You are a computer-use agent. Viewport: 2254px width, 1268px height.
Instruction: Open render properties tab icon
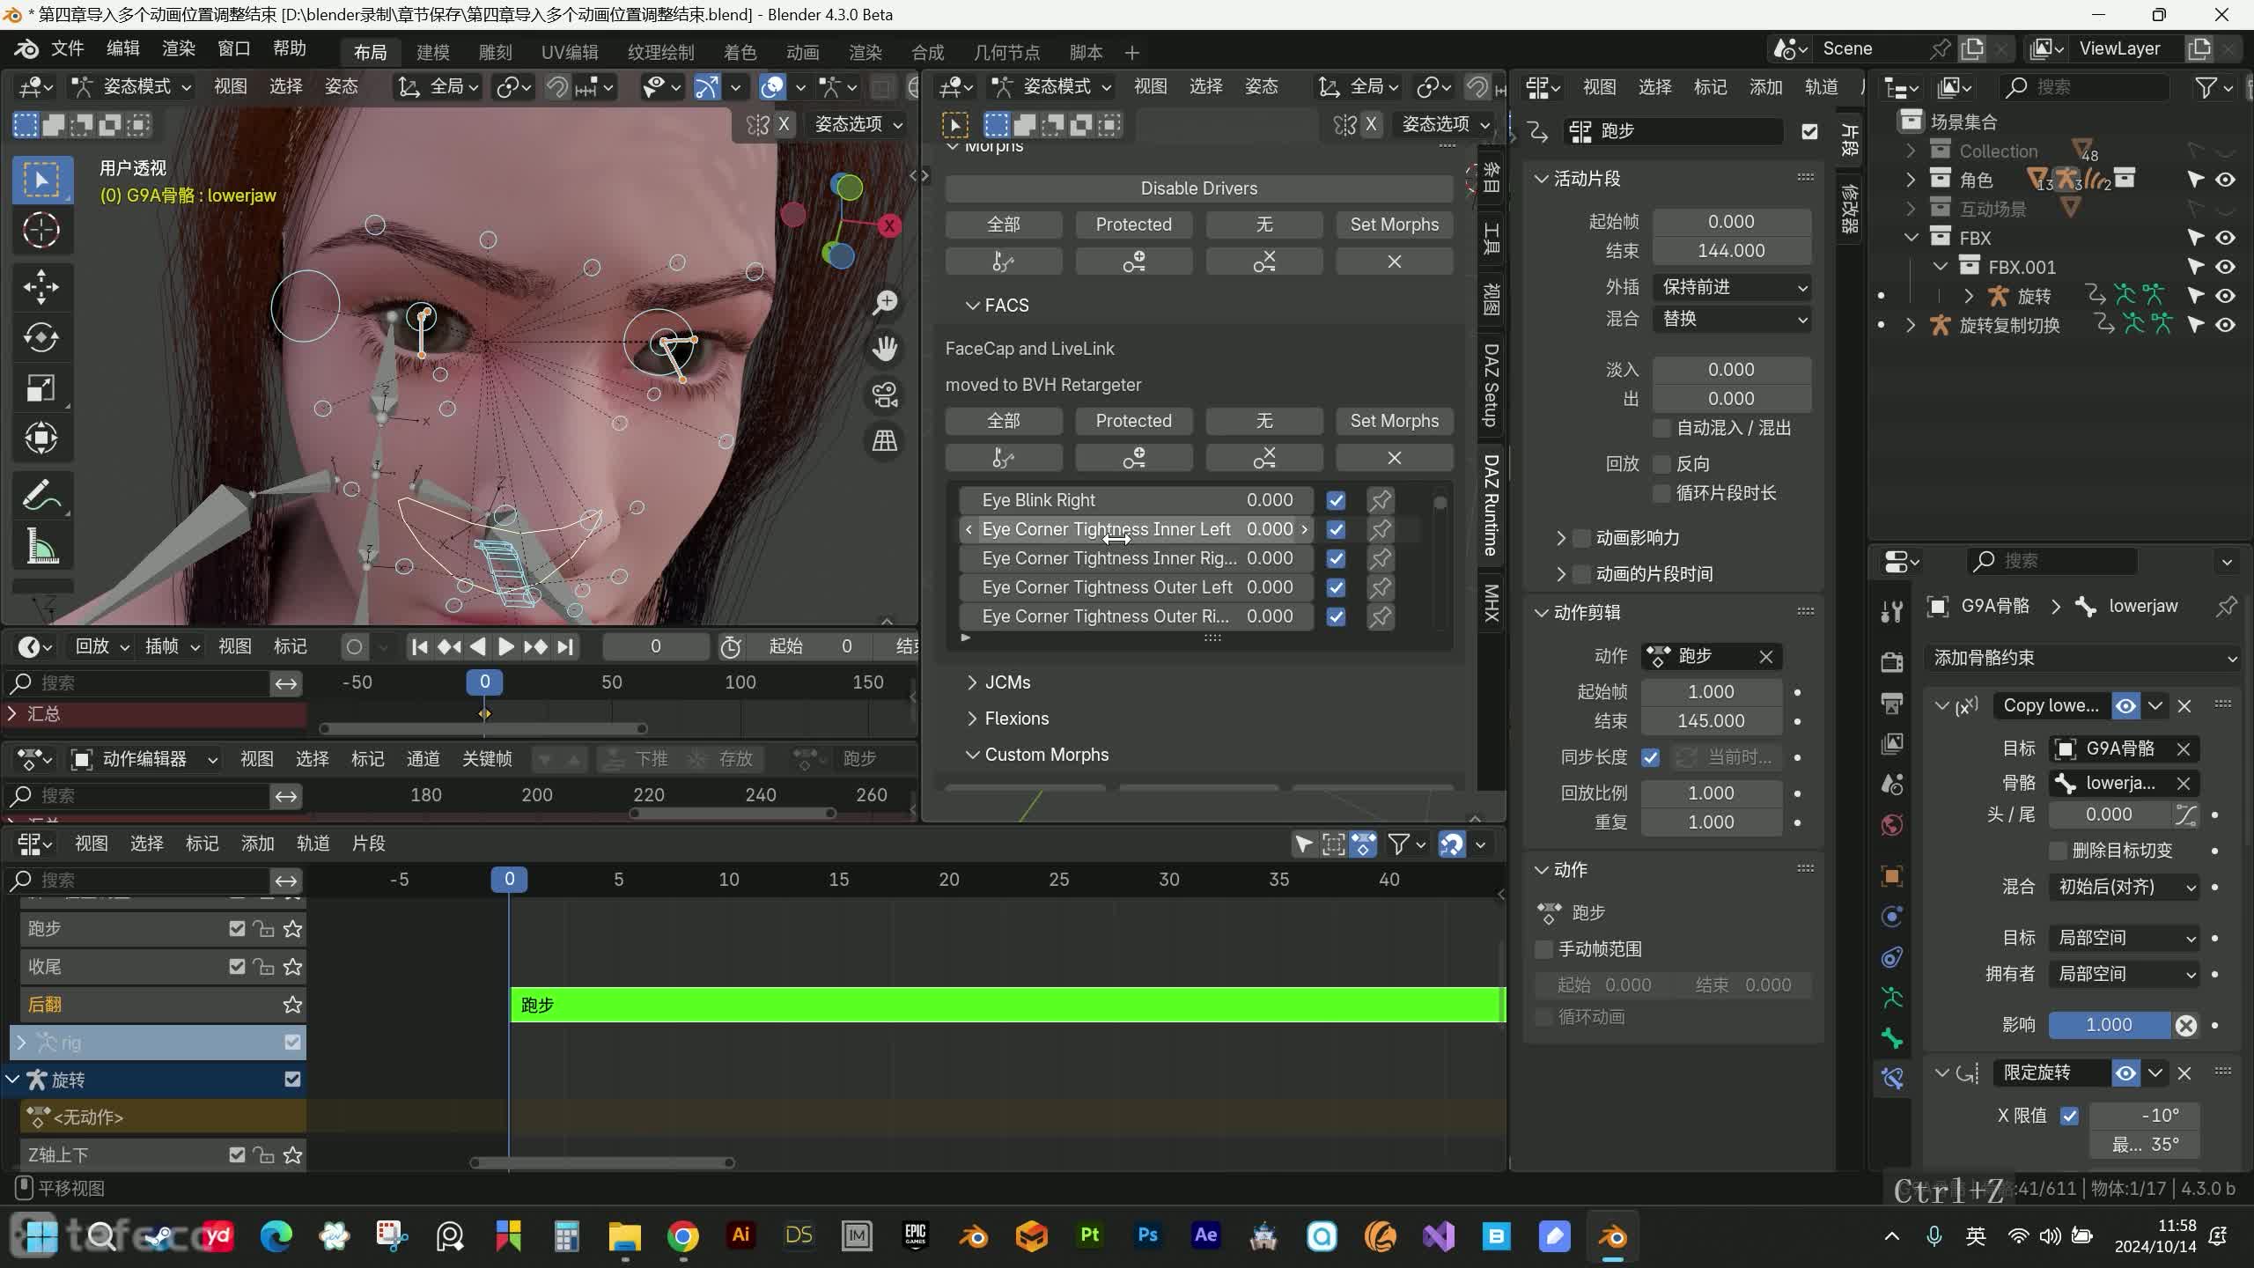[1892, 662]
